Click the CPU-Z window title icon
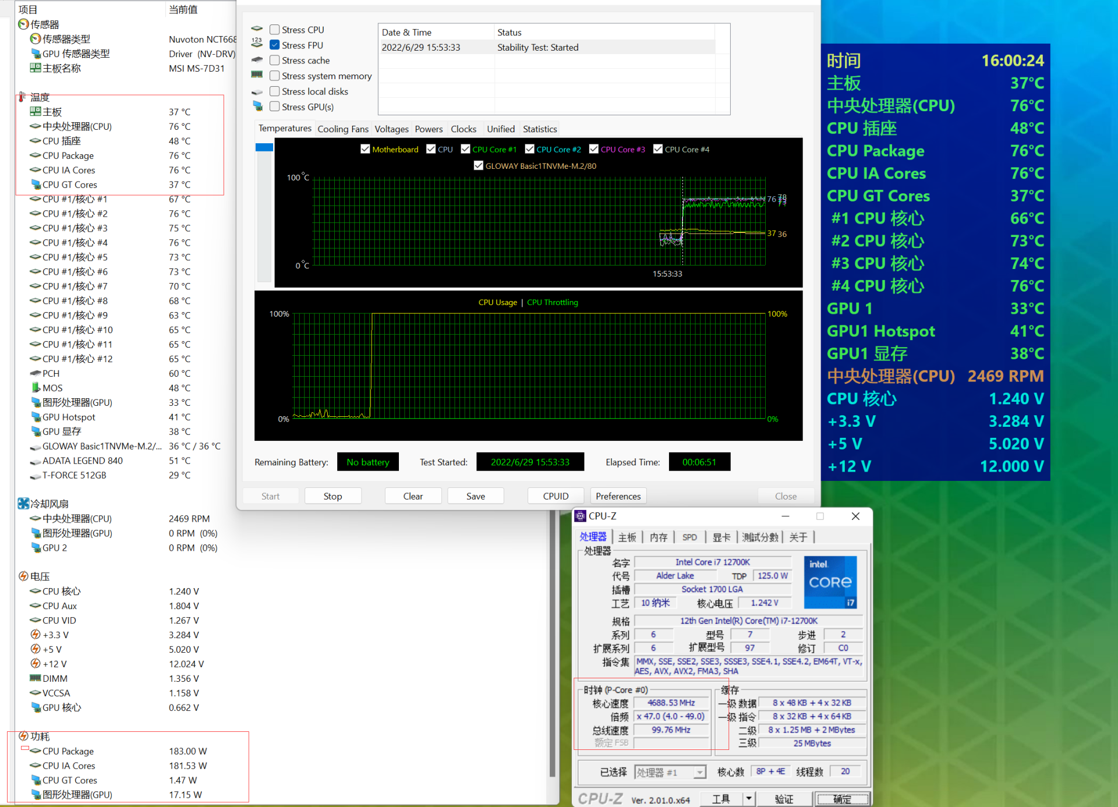 tap(581, 516)
